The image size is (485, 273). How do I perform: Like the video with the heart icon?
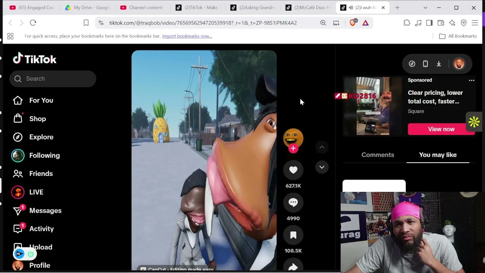[293, 170]
